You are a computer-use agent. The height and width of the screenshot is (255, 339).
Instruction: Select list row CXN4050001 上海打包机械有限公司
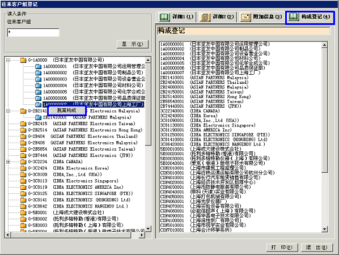[201, 197]
